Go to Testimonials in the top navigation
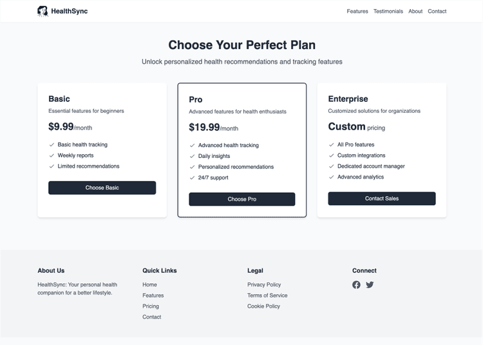This screenshot has height=345, width=483. [388, 11]
